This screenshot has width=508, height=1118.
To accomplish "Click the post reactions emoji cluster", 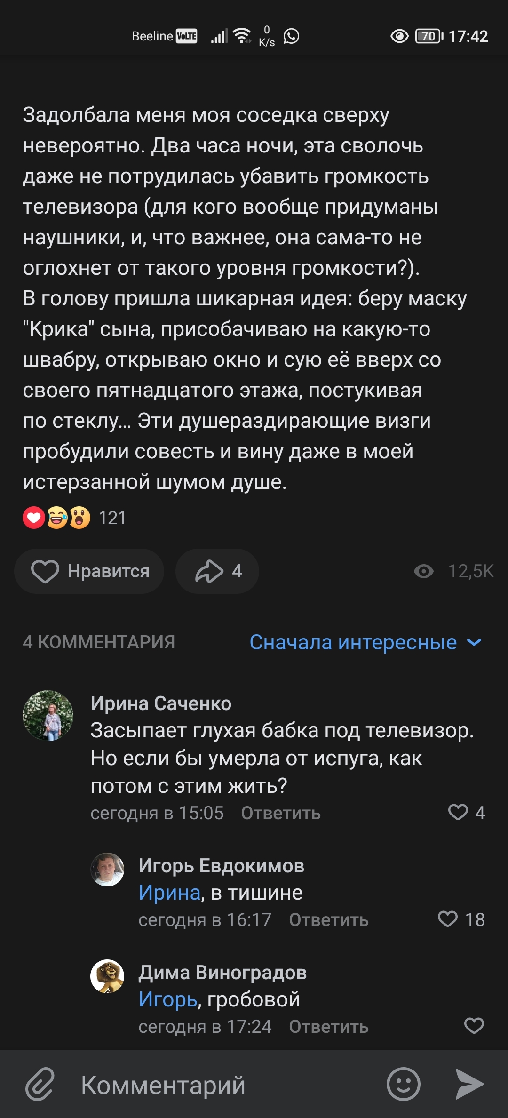I will coord(56,518).
